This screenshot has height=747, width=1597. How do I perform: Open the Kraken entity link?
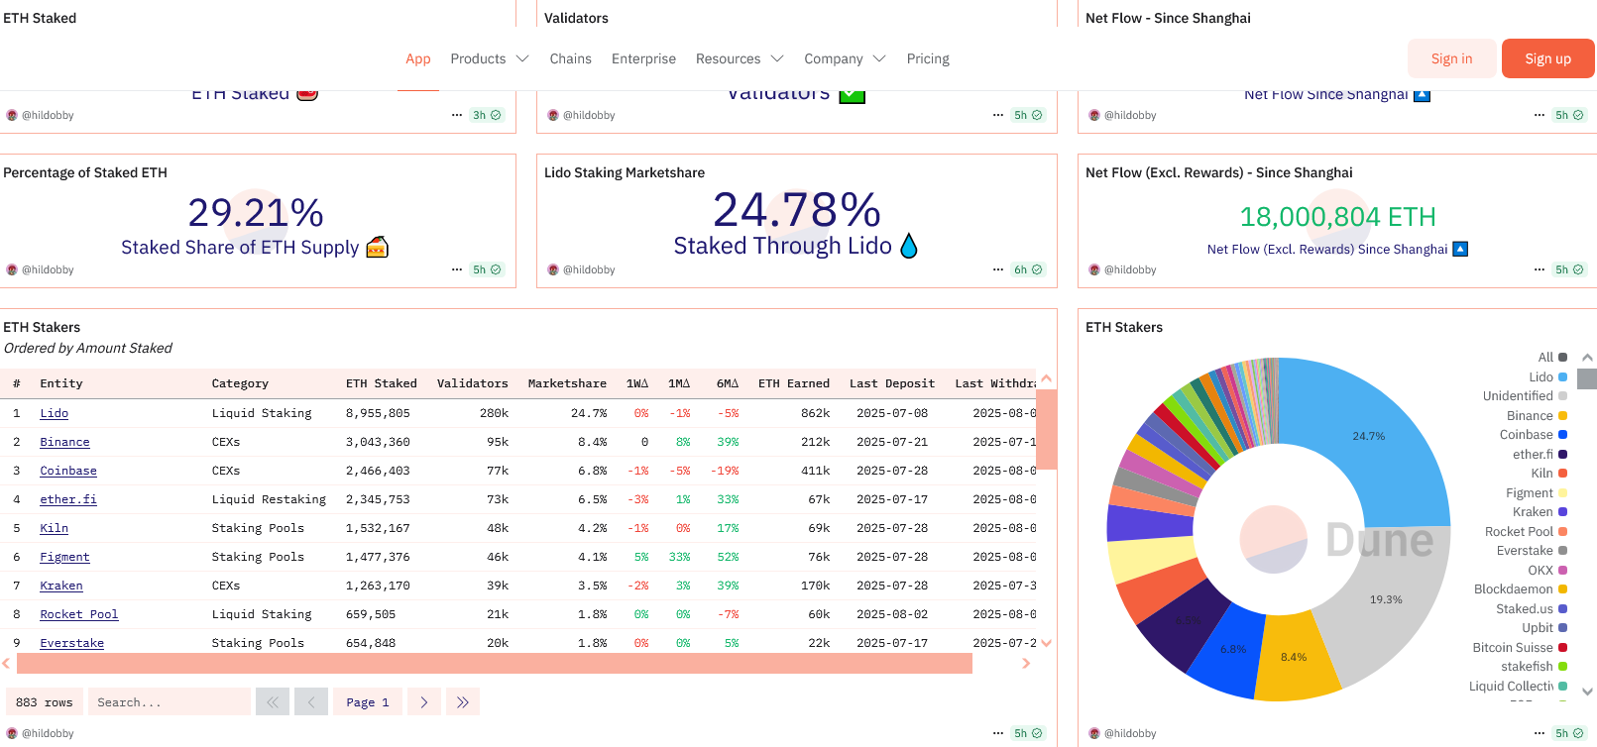[61, 586]
